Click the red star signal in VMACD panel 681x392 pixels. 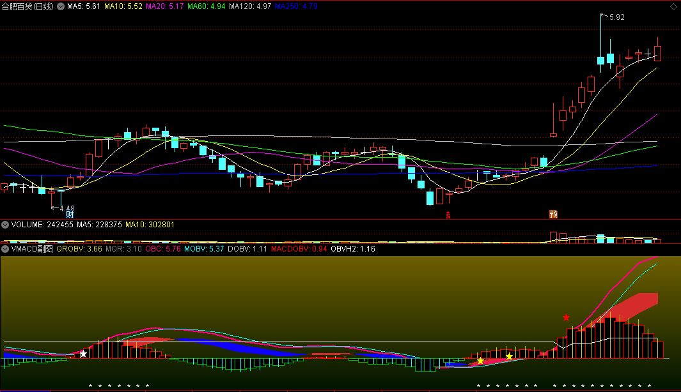point(567,318)
